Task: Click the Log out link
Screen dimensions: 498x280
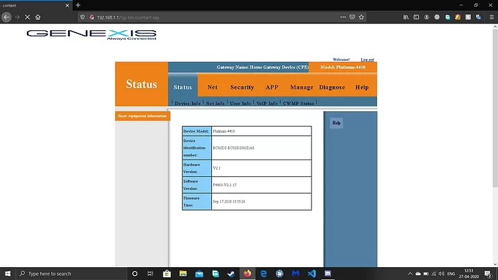Action: click(367, 59)
